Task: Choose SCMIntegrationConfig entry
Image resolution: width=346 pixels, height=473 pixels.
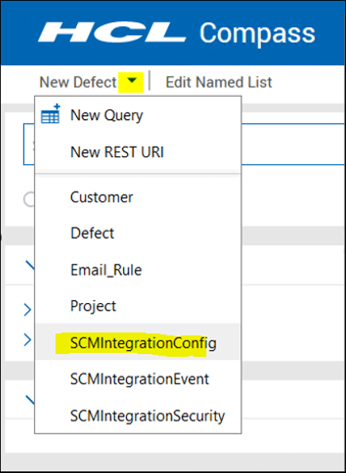Action: coord(137,342)
